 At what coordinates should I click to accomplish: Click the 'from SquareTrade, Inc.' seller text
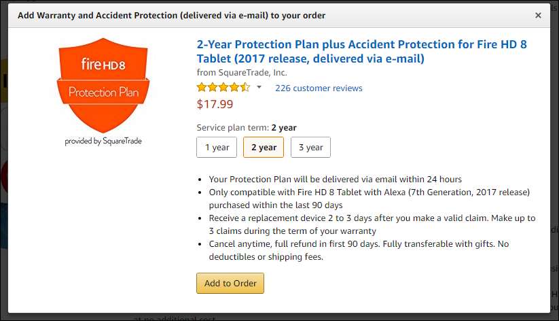pos(242,73)
